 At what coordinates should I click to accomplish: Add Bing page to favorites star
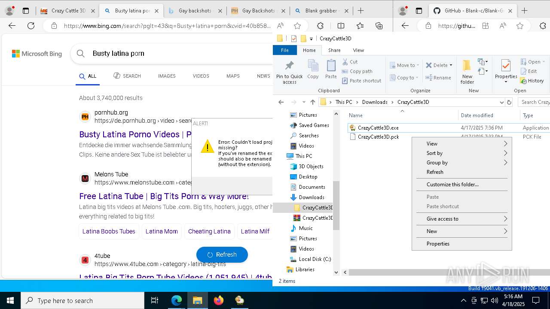click(x=297, y=26)
